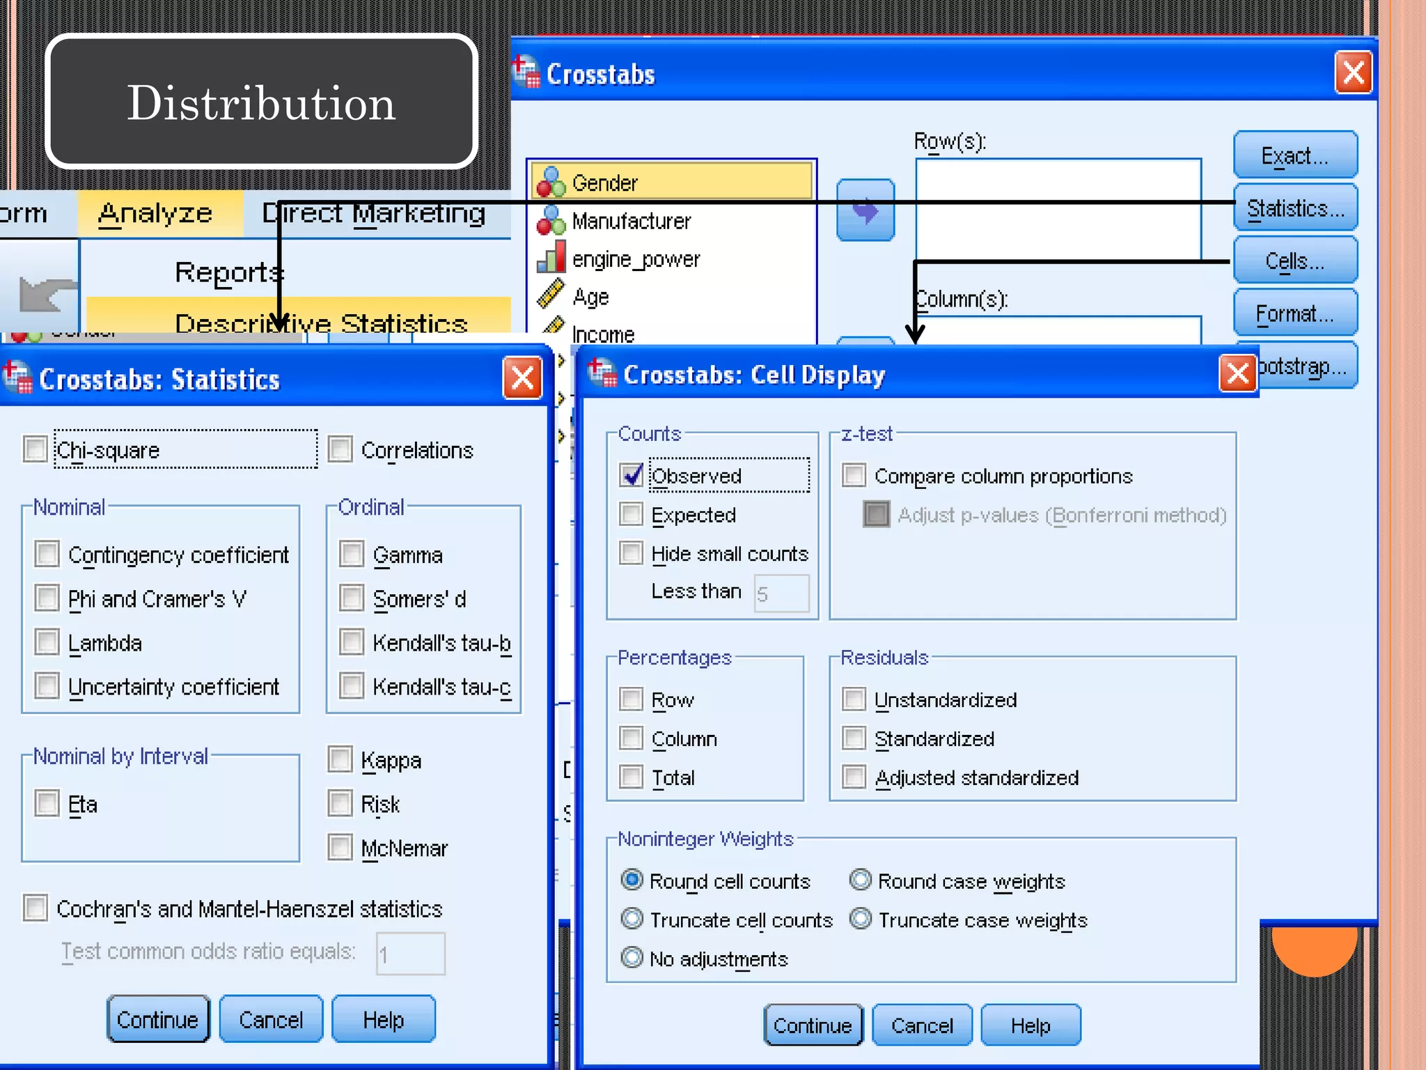The width and height of the screenshot is (1426, 1070).
Task: Check the McNemar option
Action: pos(340,847)
